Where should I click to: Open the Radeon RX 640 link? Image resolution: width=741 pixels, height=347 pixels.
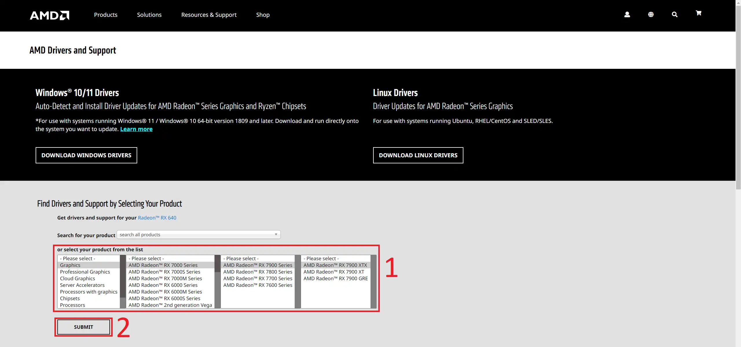pyautogui.click(x=157, y=218)
